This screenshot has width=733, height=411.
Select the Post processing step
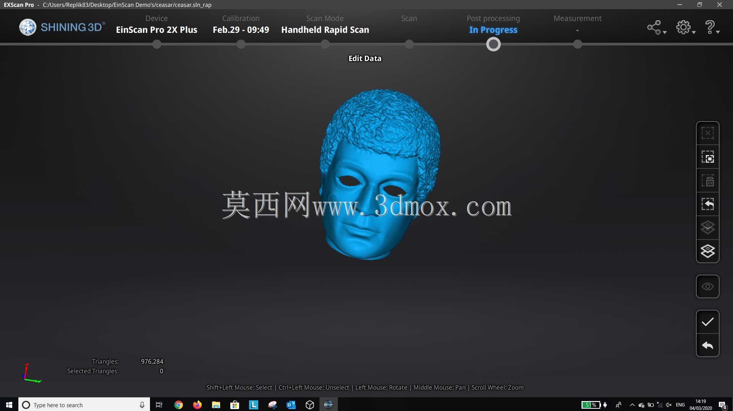point(493,18)
